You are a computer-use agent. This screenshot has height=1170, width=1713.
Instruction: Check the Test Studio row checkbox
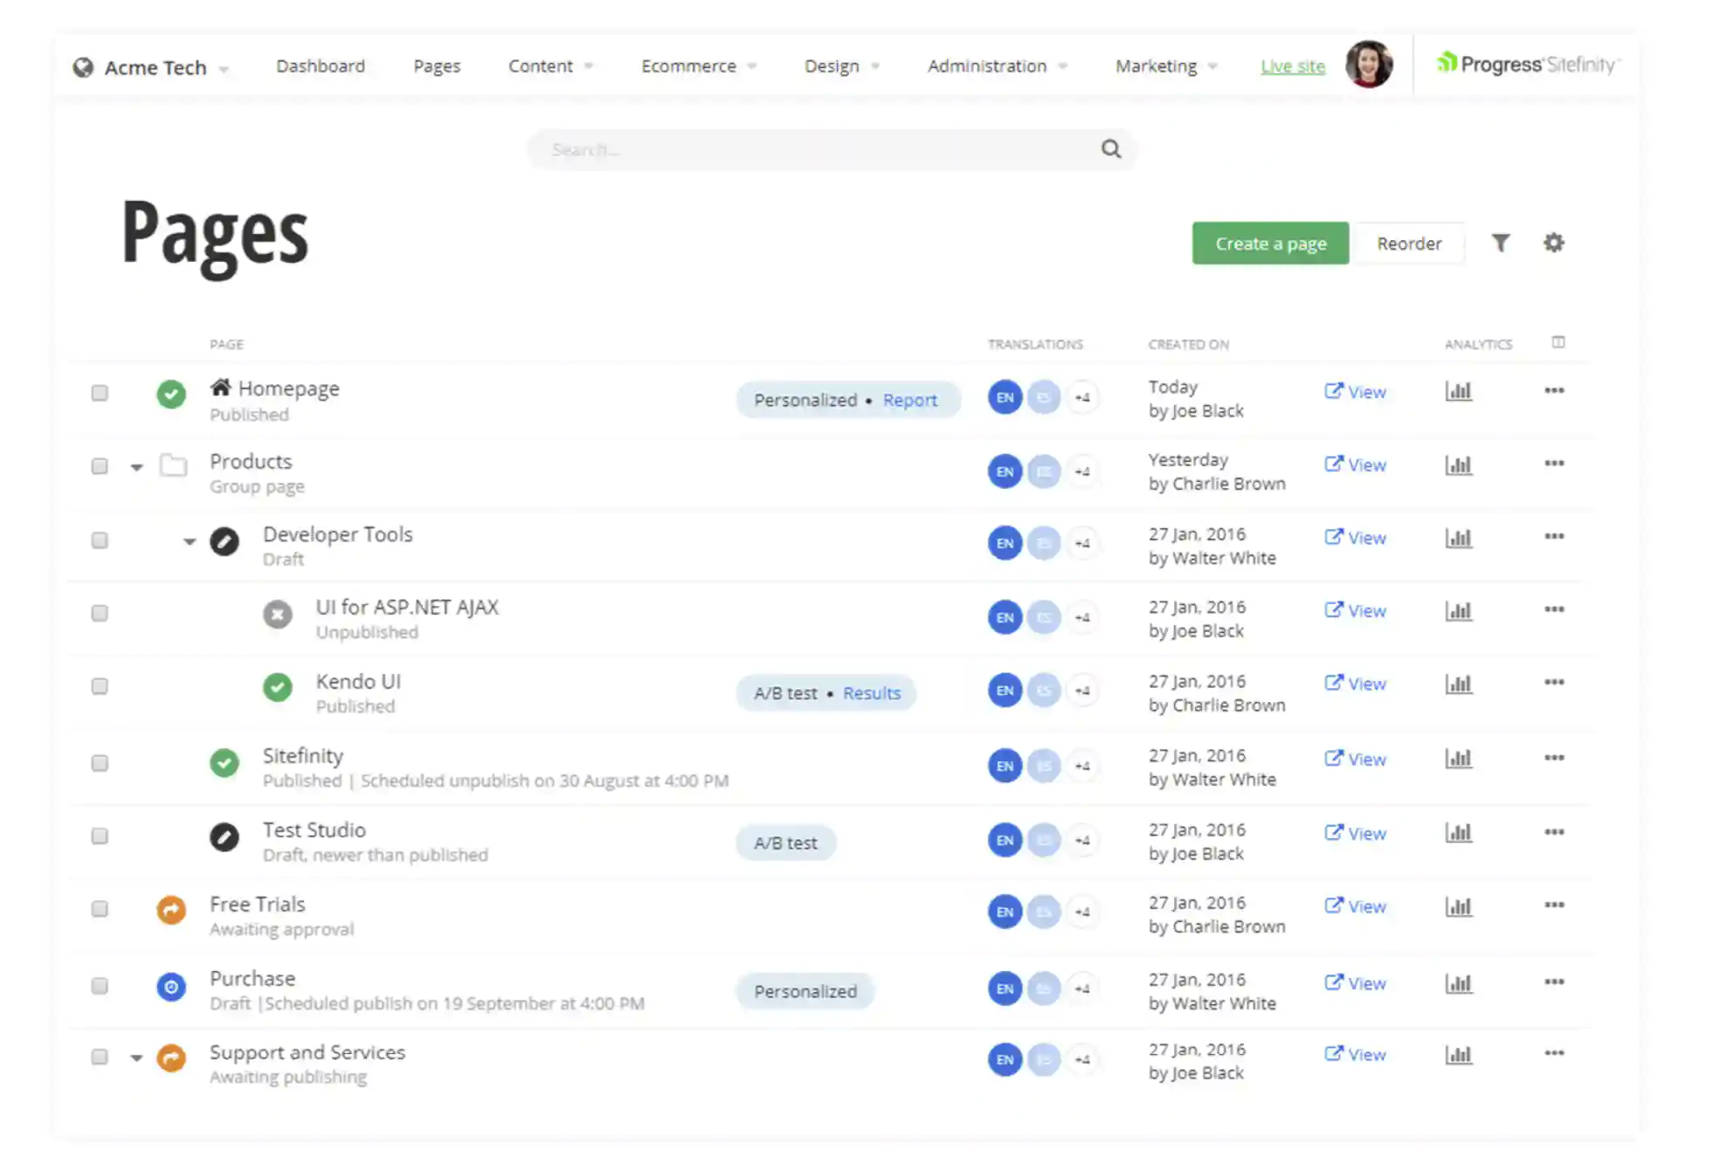tap(100, 836)
